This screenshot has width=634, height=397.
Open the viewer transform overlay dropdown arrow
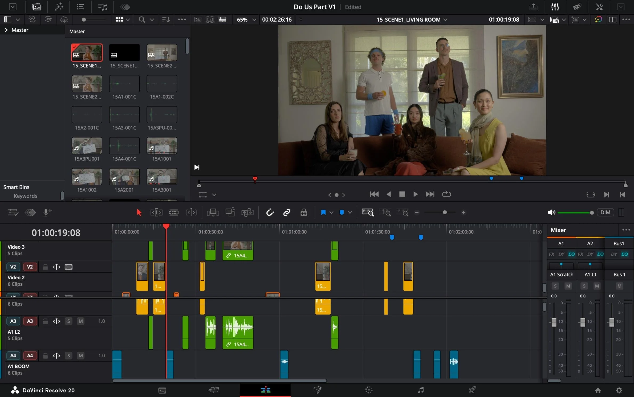214,195
